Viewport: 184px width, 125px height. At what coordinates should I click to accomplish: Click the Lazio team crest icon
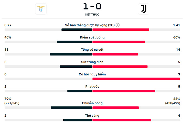click(41, 9)
